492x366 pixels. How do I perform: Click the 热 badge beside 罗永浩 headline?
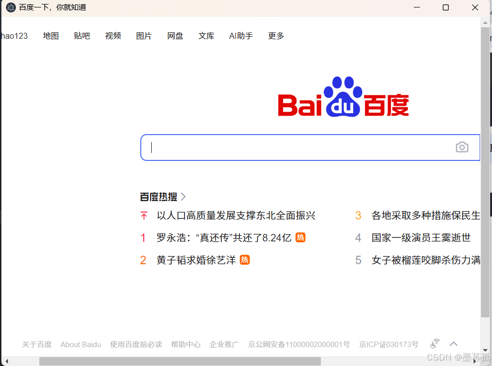point(300,237)
